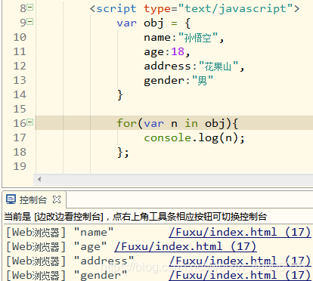Click the console output text "age"
The width and height of the screenshot is (313, 281).
coord(91,247)
